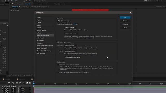Viewport: 166px width, 93px height.
Task: Toggle fx switch of second timeline layer
Action: [8, 90]
